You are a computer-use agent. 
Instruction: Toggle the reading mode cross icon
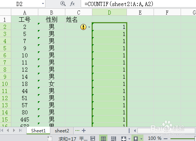coord(124,138)
